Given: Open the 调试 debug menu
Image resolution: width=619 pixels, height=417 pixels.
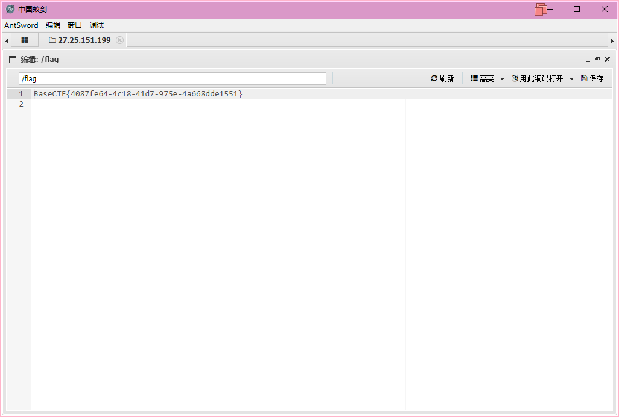Looking at the screenshot, I should (97, 25).
